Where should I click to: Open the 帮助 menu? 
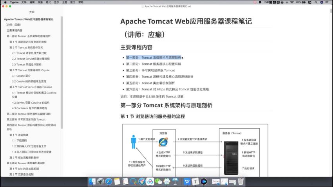click(x=81, y=2)
